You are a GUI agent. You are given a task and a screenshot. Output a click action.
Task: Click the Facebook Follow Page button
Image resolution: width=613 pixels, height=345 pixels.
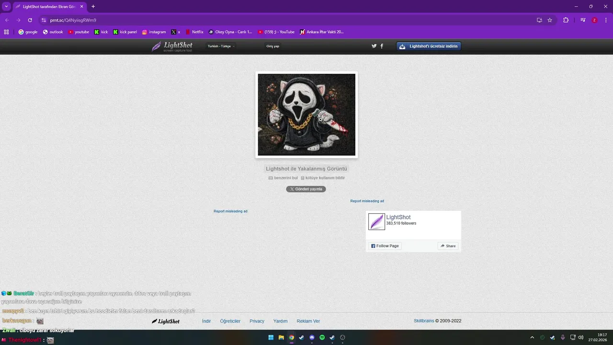[385, 246]
